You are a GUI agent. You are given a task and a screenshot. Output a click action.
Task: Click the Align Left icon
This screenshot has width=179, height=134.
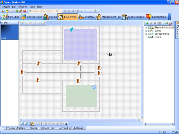pyautogui.click(x=65, y=11)
